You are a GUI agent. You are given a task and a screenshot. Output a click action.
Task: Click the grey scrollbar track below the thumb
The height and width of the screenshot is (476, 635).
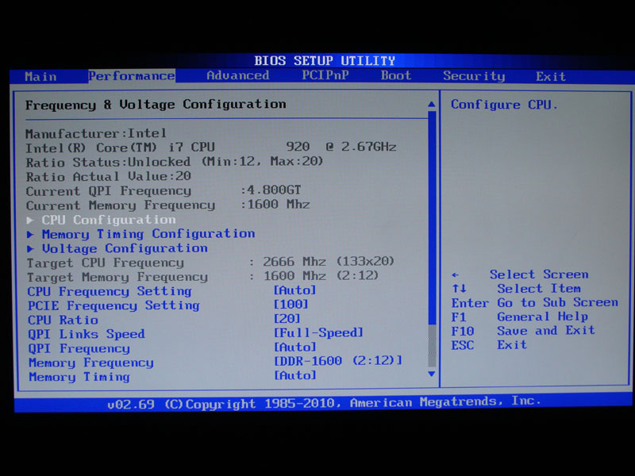432,346
